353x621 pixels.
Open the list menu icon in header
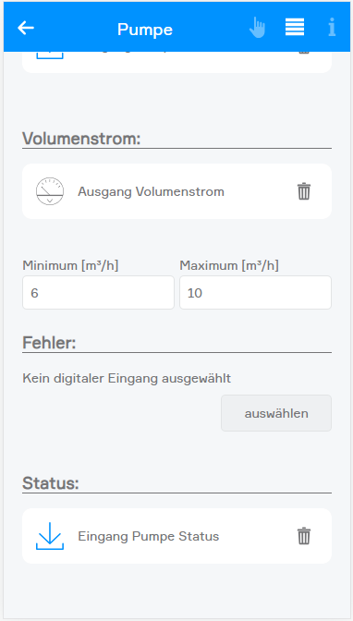[295, 28]
